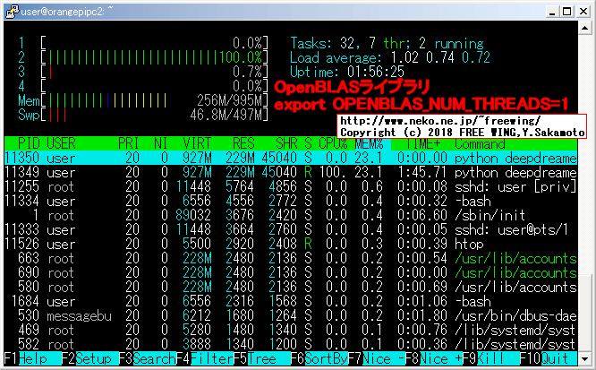
Task: Switch to F5 Tree view
Action: (x=262, y=358)
